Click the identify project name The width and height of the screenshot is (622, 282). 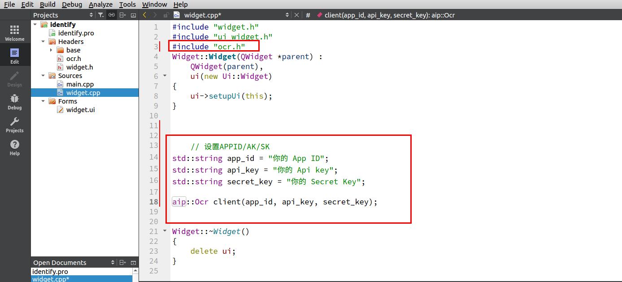point(63,25)
